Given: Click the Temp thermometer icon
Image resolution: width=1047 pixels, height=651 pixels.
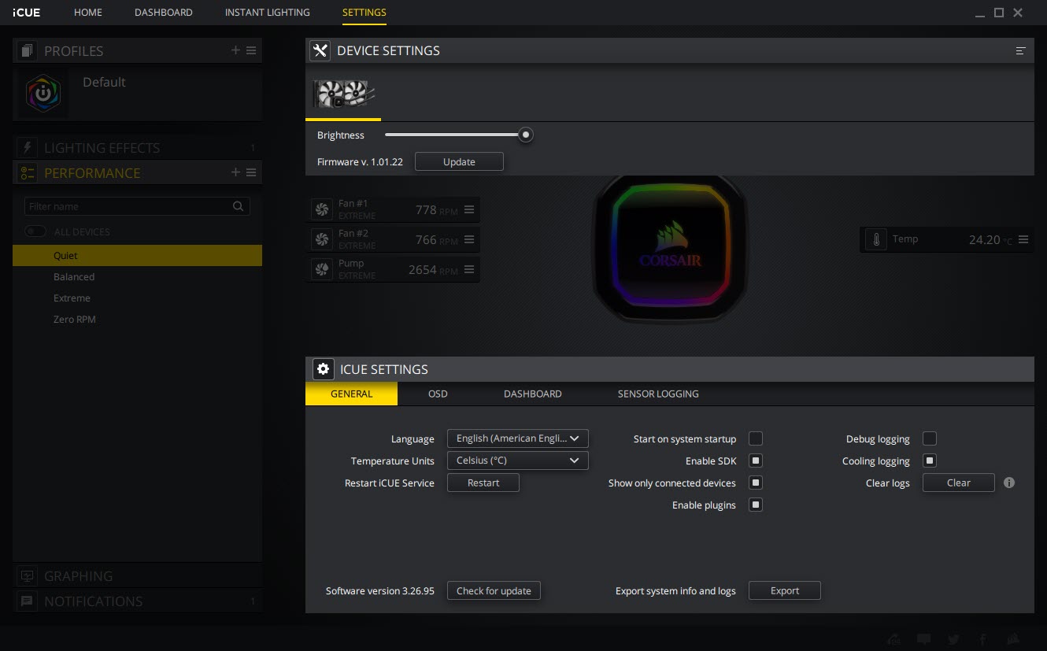Looking at the screenshot, I should pyautogui.click(x=875, y=239).
